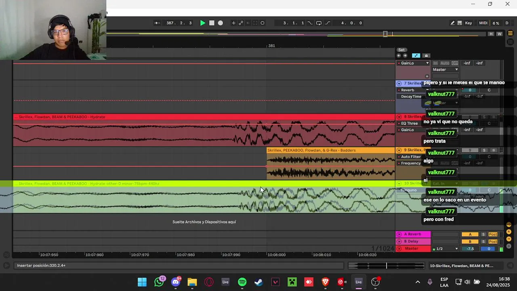Screen dimensions: 517x291
Task: Click A Reverb return track name
Action: pos(413,234)
